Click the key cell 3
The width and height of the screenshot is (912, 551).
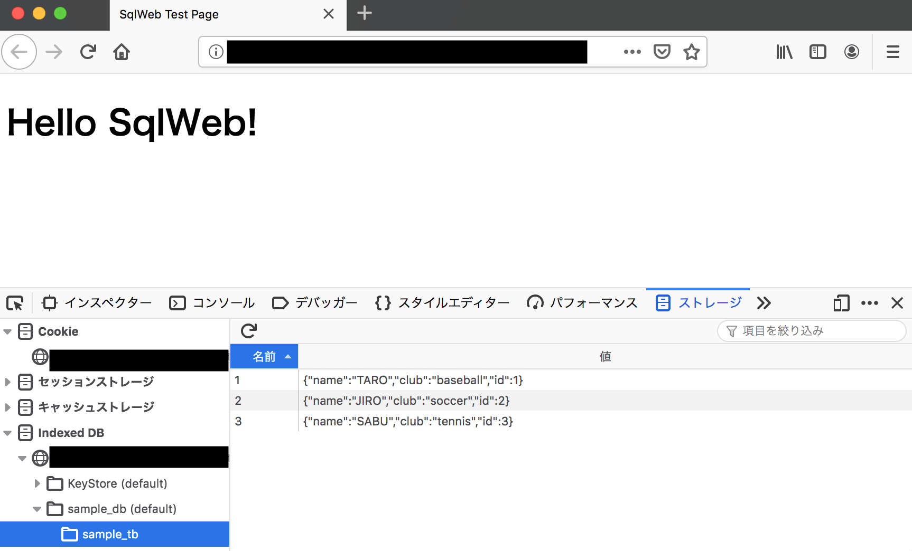264,421
